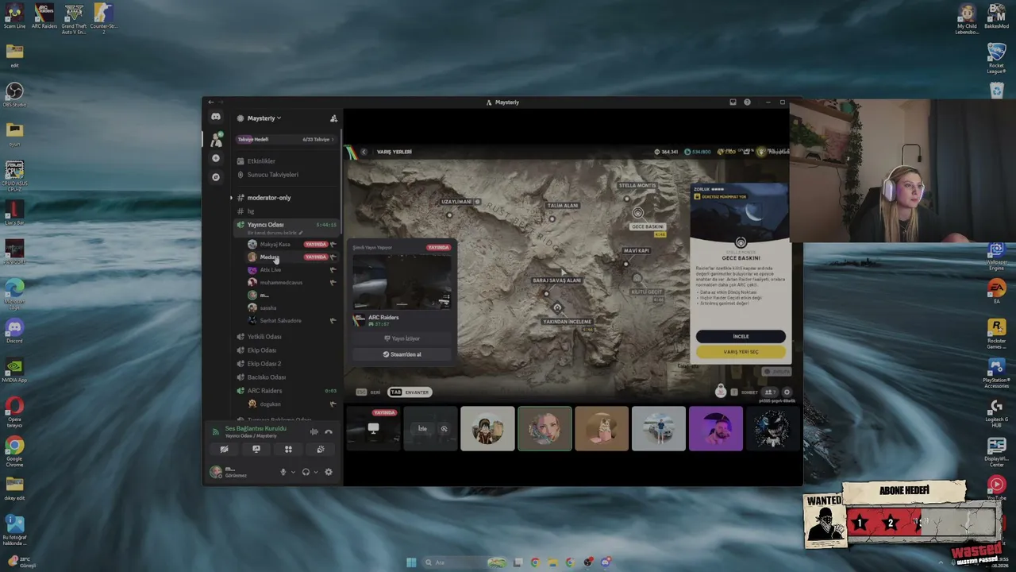Screen dimensions: 1016x572
Task: Select user sassha in voice channel
Action: 267,308
